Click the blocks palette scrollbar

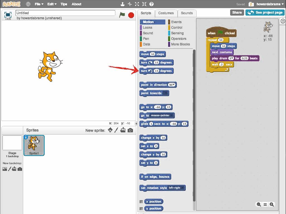click(194, 126)
